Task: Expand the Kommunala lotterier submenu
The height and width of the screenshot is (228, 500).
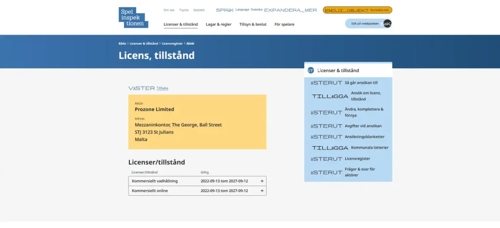Action: point(330,148)
